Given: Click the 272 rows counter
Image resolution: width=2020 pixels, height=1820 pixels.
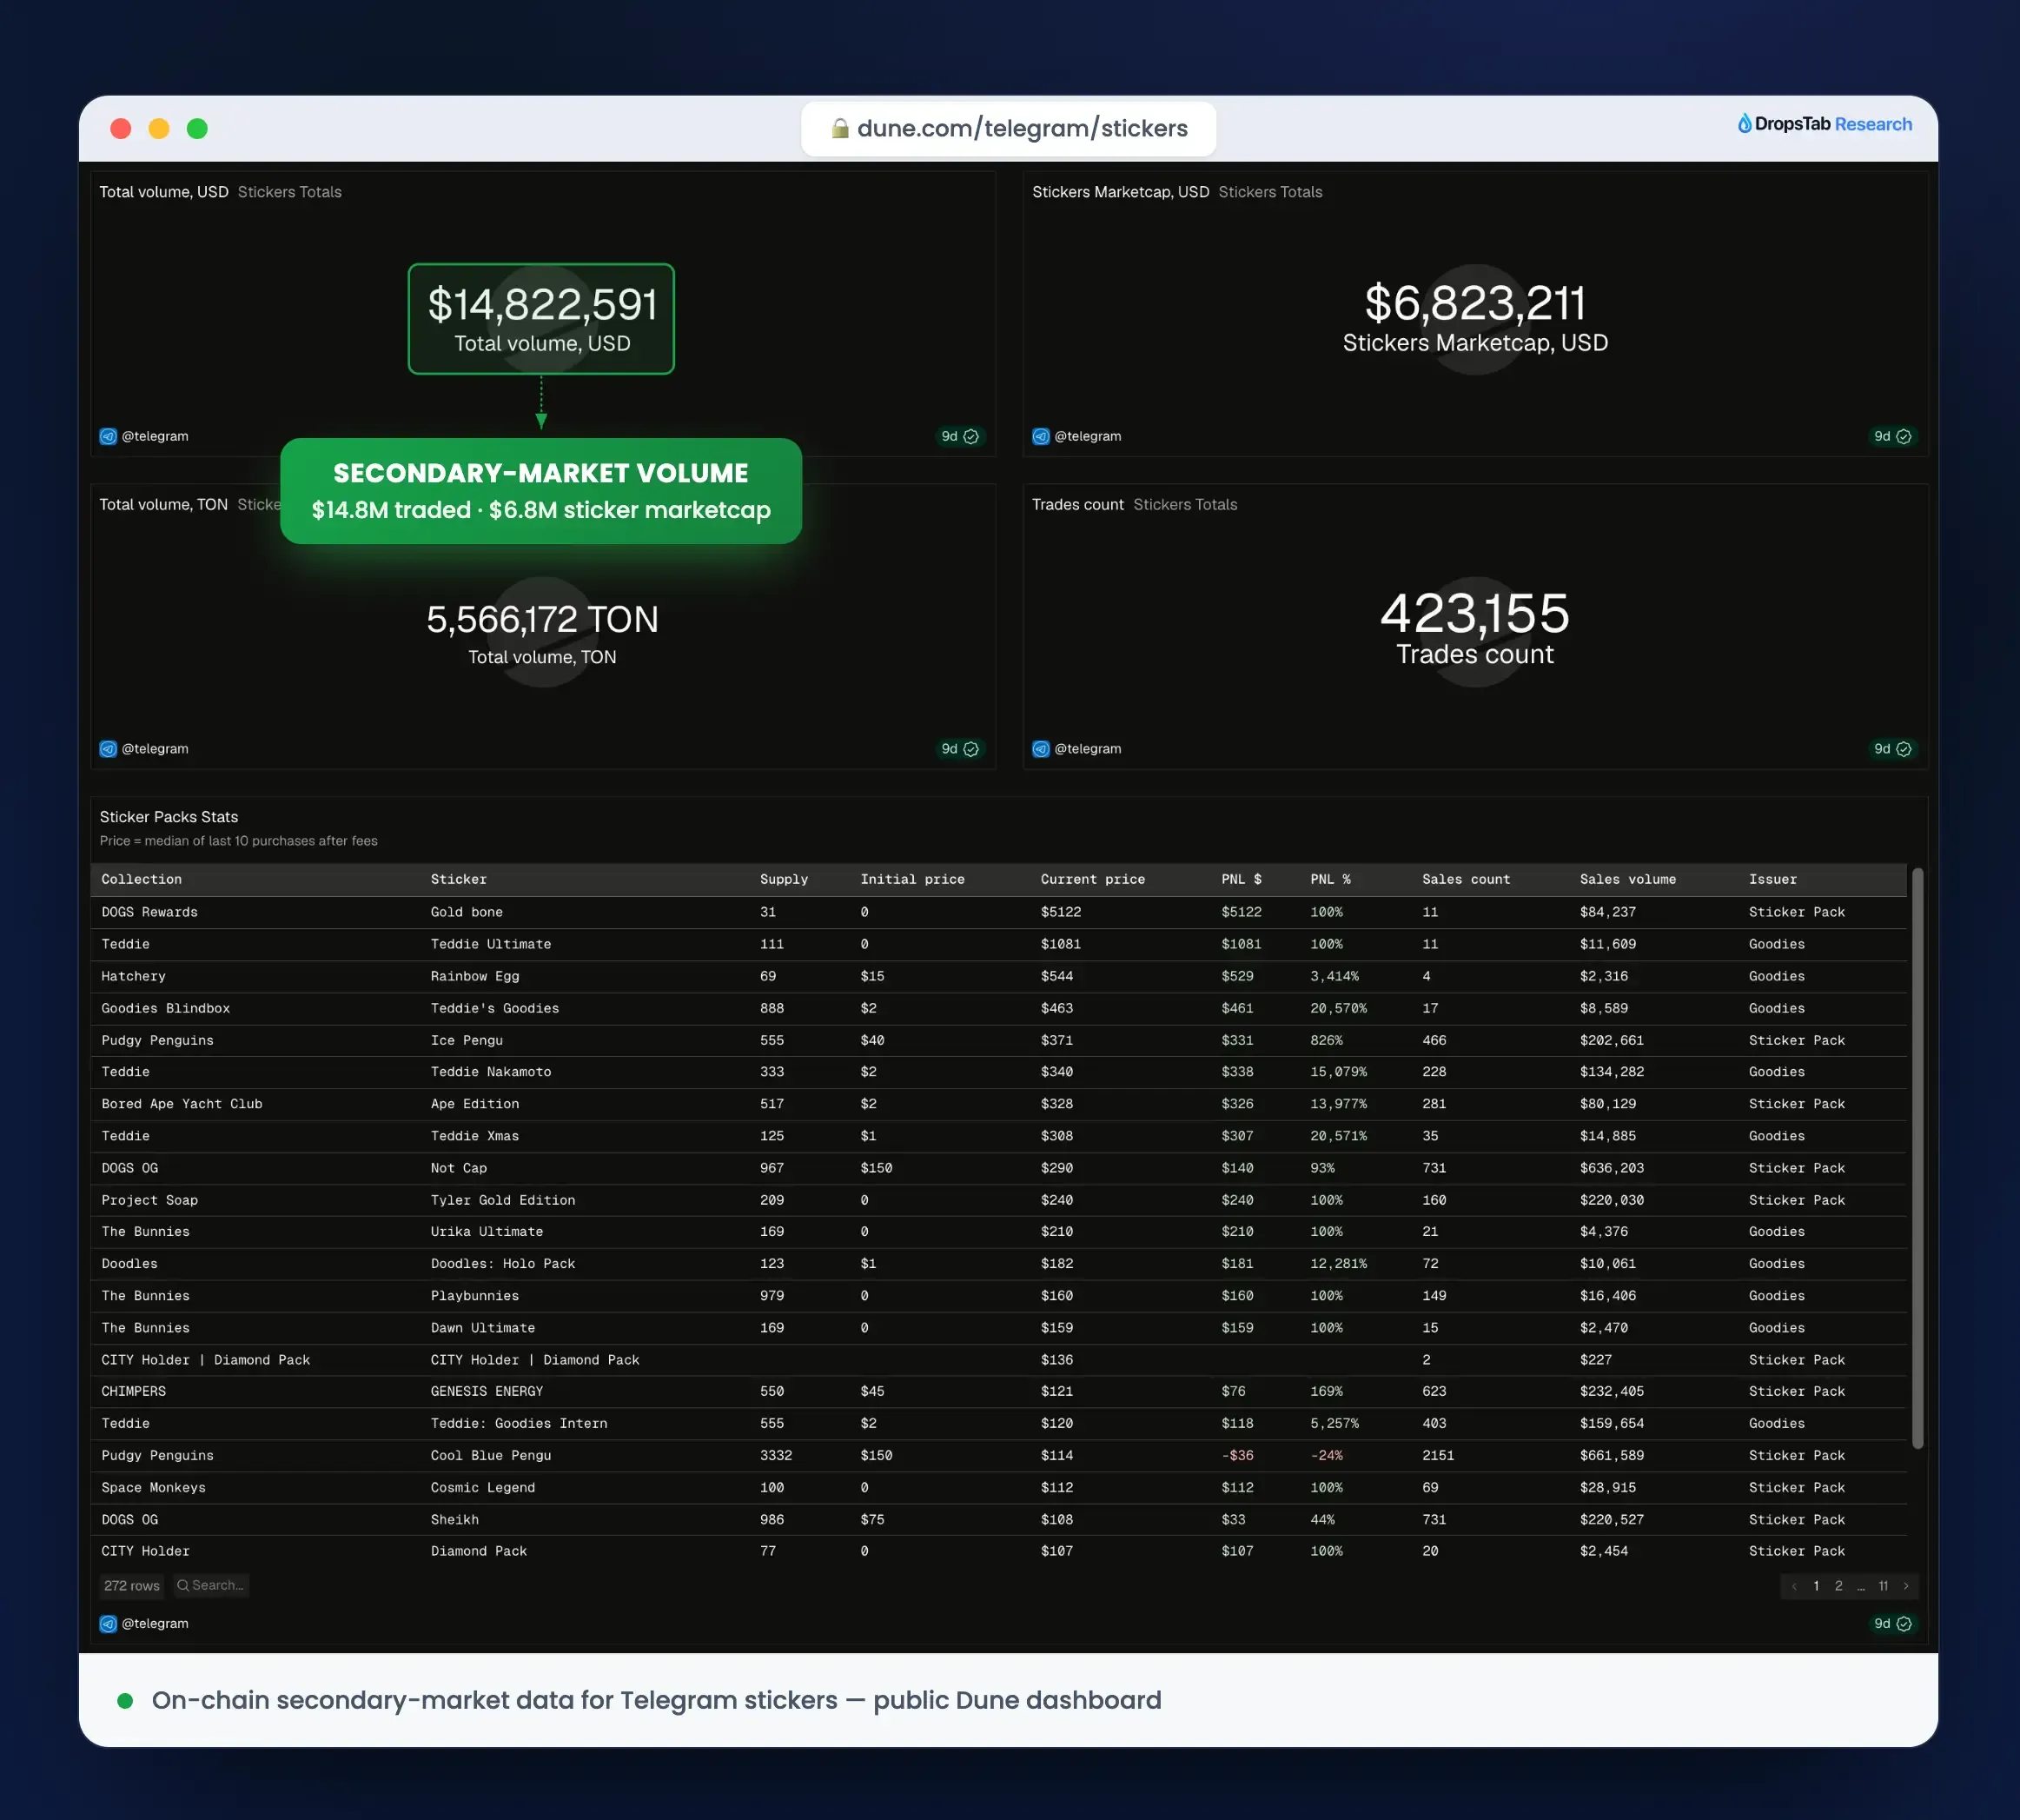Looking at the screenshot, I should tap(132, 1586).
